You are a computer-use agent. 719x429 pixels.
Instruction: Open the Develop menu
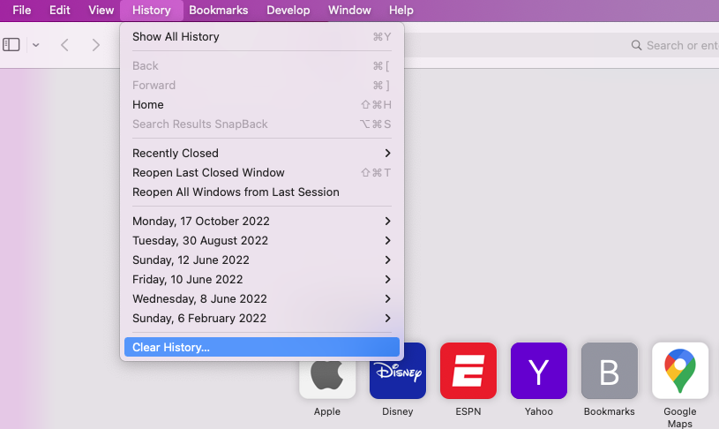288,10
